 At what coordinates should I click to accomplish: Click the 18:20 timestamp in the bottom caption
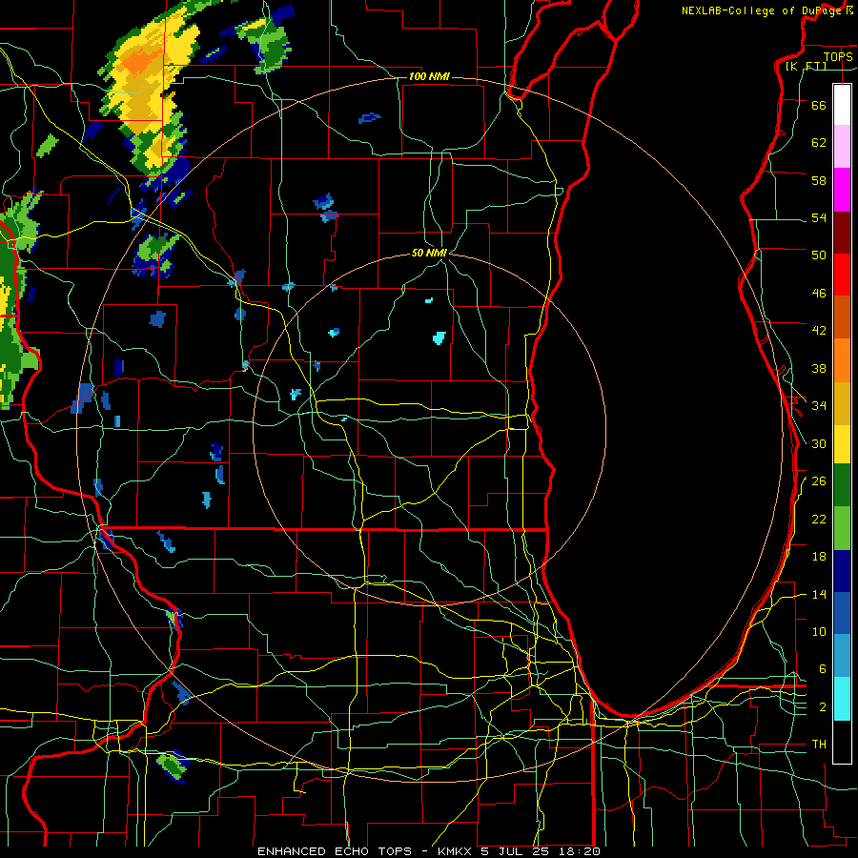click(580, 851)
